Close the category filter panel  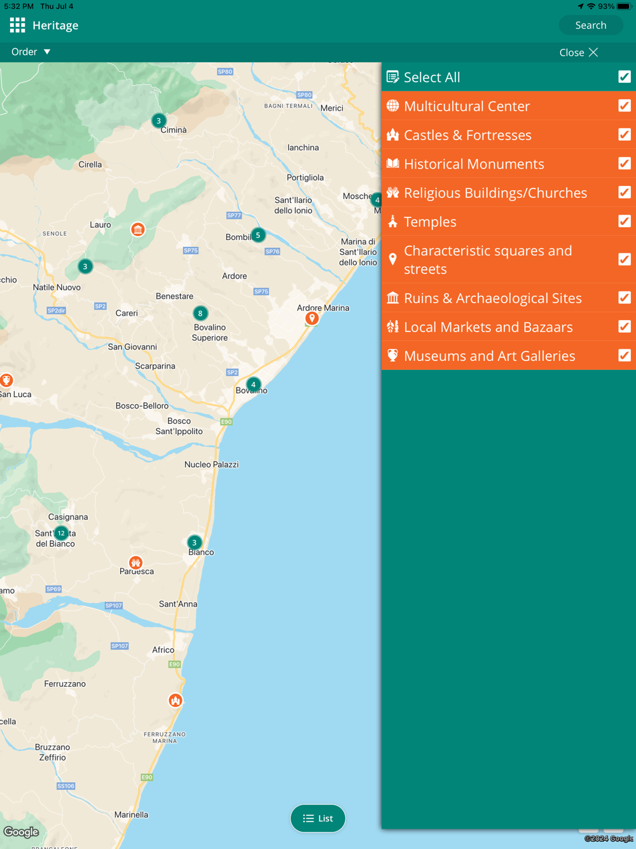579,53
